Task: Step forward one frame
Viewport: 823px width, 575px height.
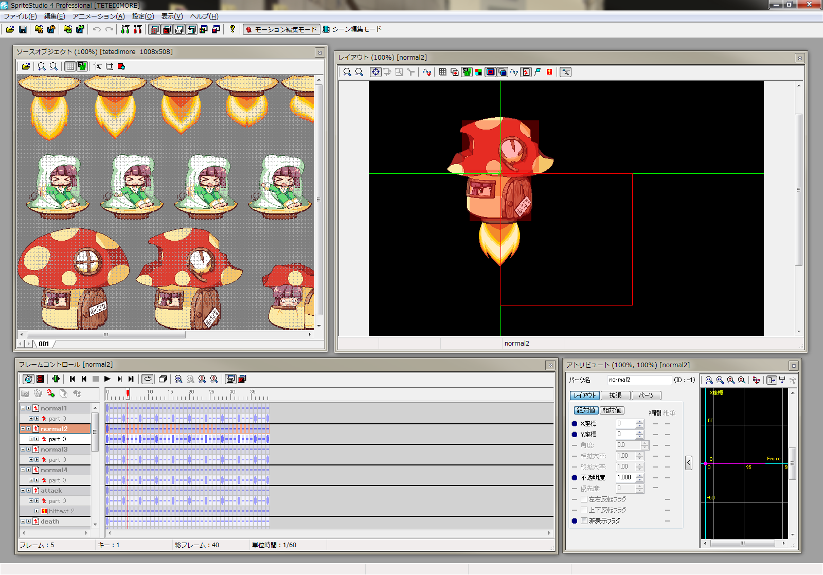Action: [x=119, y=379]
